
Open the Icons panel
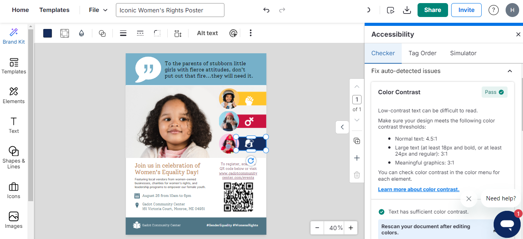(x=14, y=191)
